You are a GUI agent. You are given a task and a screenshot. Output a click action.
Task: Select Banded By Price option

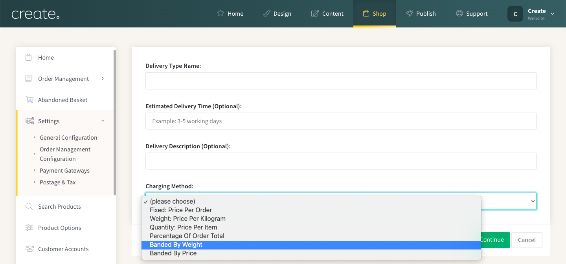(311, 253)
